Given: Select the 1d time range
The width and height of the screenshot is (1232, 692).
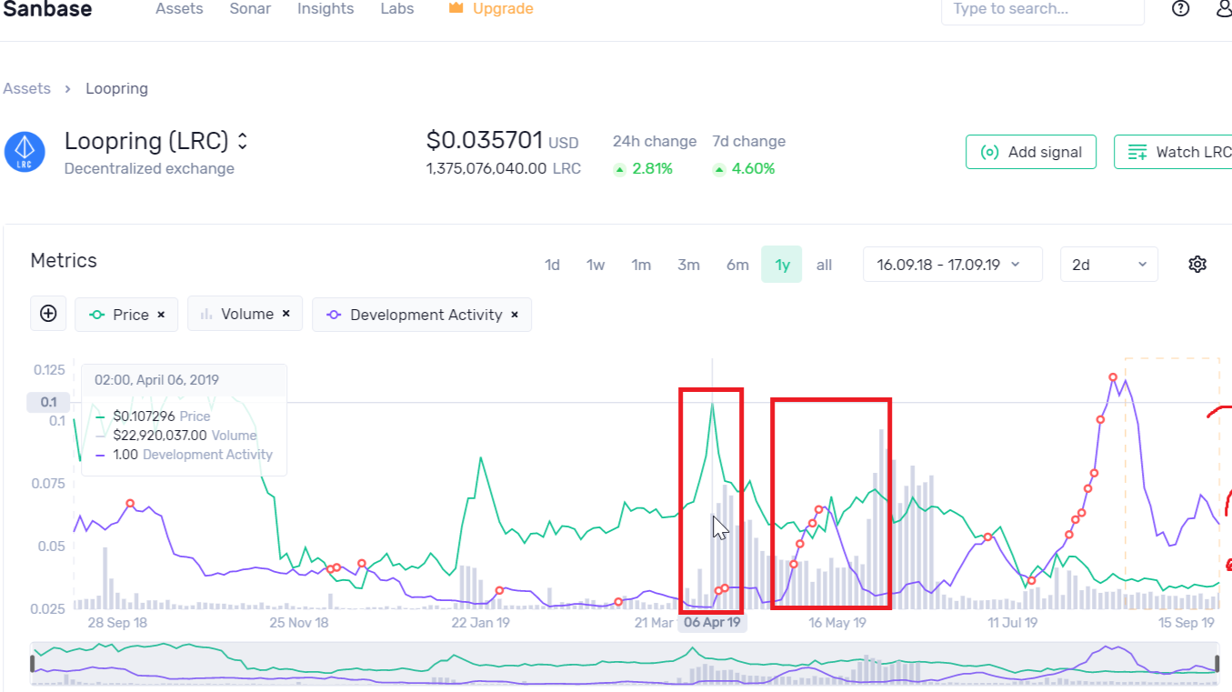Looking at the screenshot, I should [x=552, y=265].
